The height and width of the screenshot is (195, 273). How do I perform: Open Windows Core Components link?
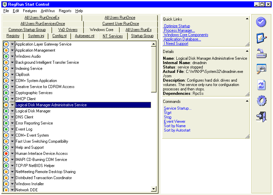(186, 35)
